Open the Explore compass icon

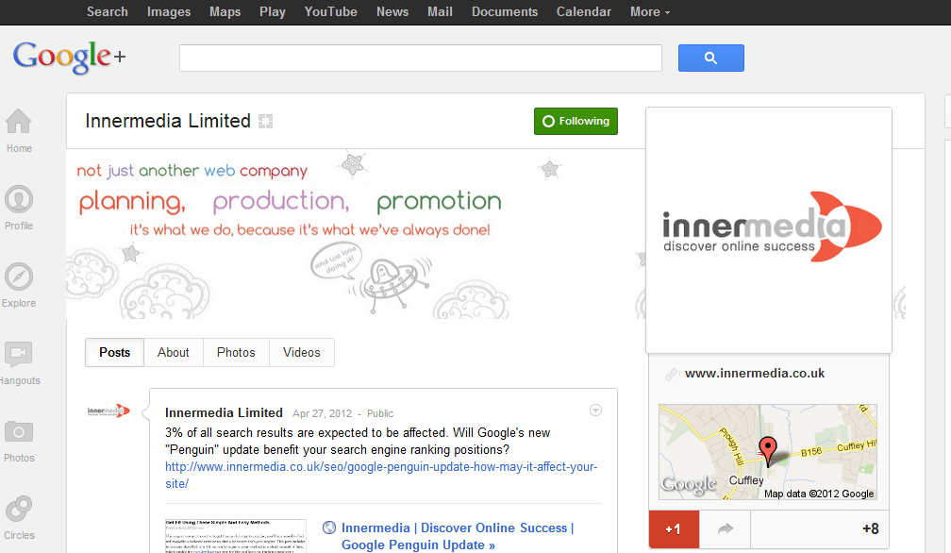pos(19,276)
